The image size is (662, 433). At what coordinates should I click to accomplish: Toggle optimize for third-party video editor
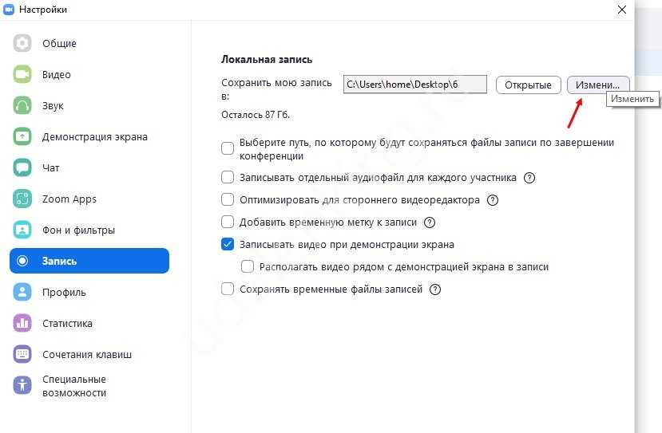click(x=228, y=200)
